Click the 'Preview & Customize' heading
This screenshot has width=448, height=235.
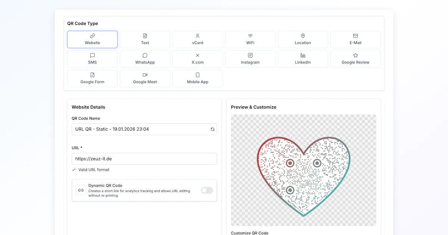[x=253, y=107]
